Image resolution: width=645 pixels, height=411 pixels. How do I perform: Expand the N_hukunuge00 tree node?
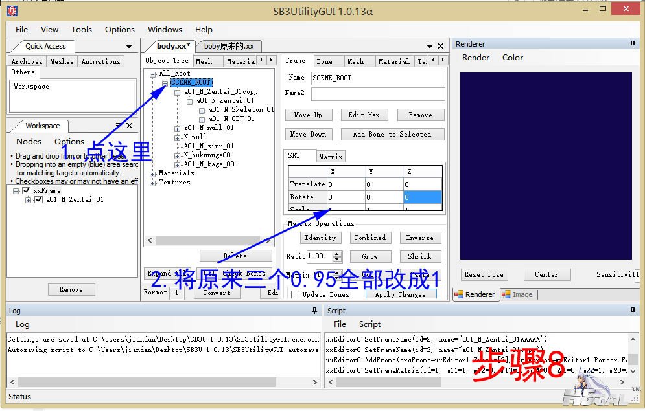[x=177, y=156]
